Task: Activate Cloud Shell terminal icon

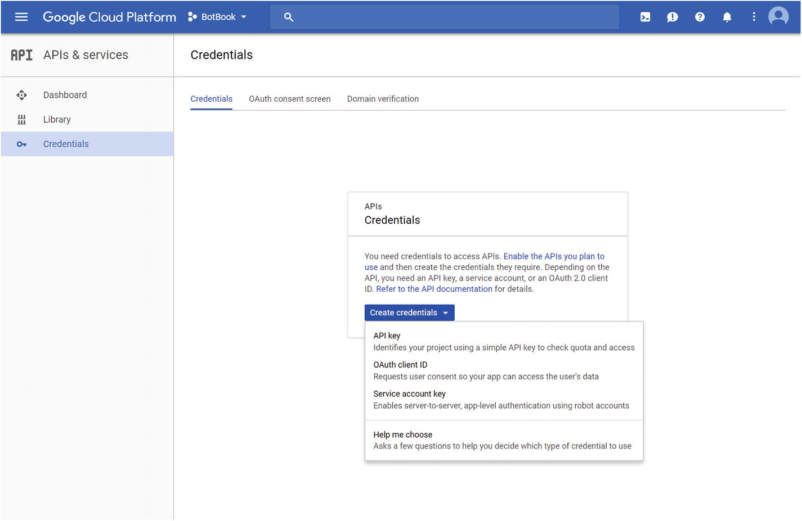Action: [645, 17]
